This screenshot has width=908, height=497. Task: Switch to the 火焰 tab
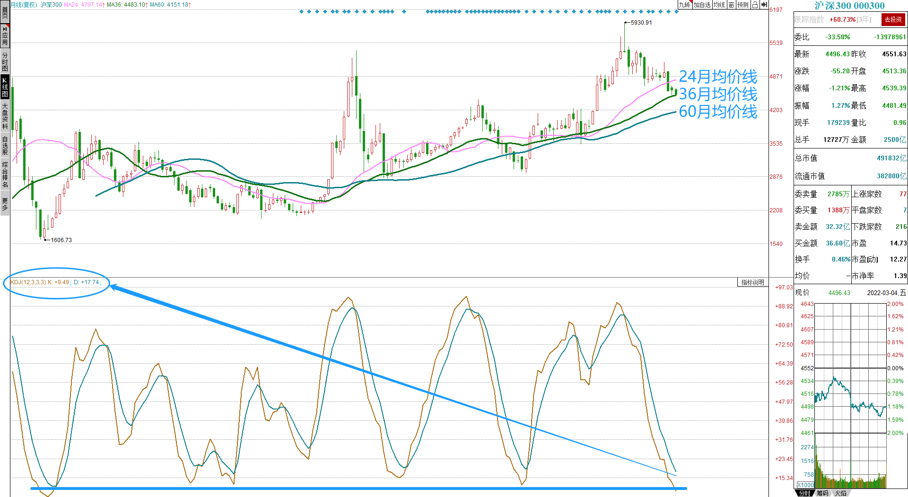tap(840, 493)
